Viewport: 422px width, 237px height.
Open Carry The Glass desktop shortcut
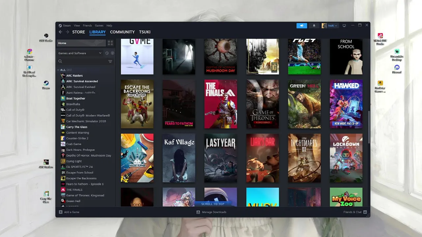pos(46,197)
